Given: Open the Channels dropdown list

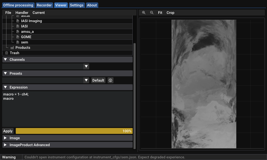Looking at the screenshot, I should (86, 66).
